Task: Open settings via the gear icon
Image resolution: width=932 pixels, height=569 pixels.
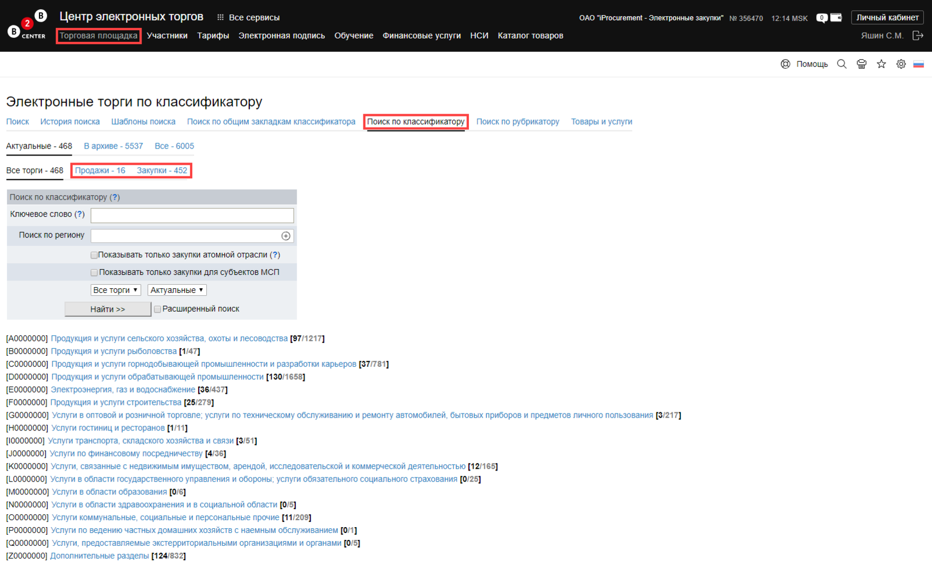Action: click(901, 64)
